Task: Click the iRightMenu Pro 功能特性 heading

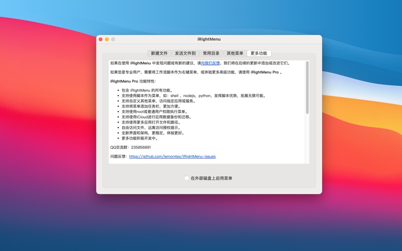Action: (x=133, y=81)
